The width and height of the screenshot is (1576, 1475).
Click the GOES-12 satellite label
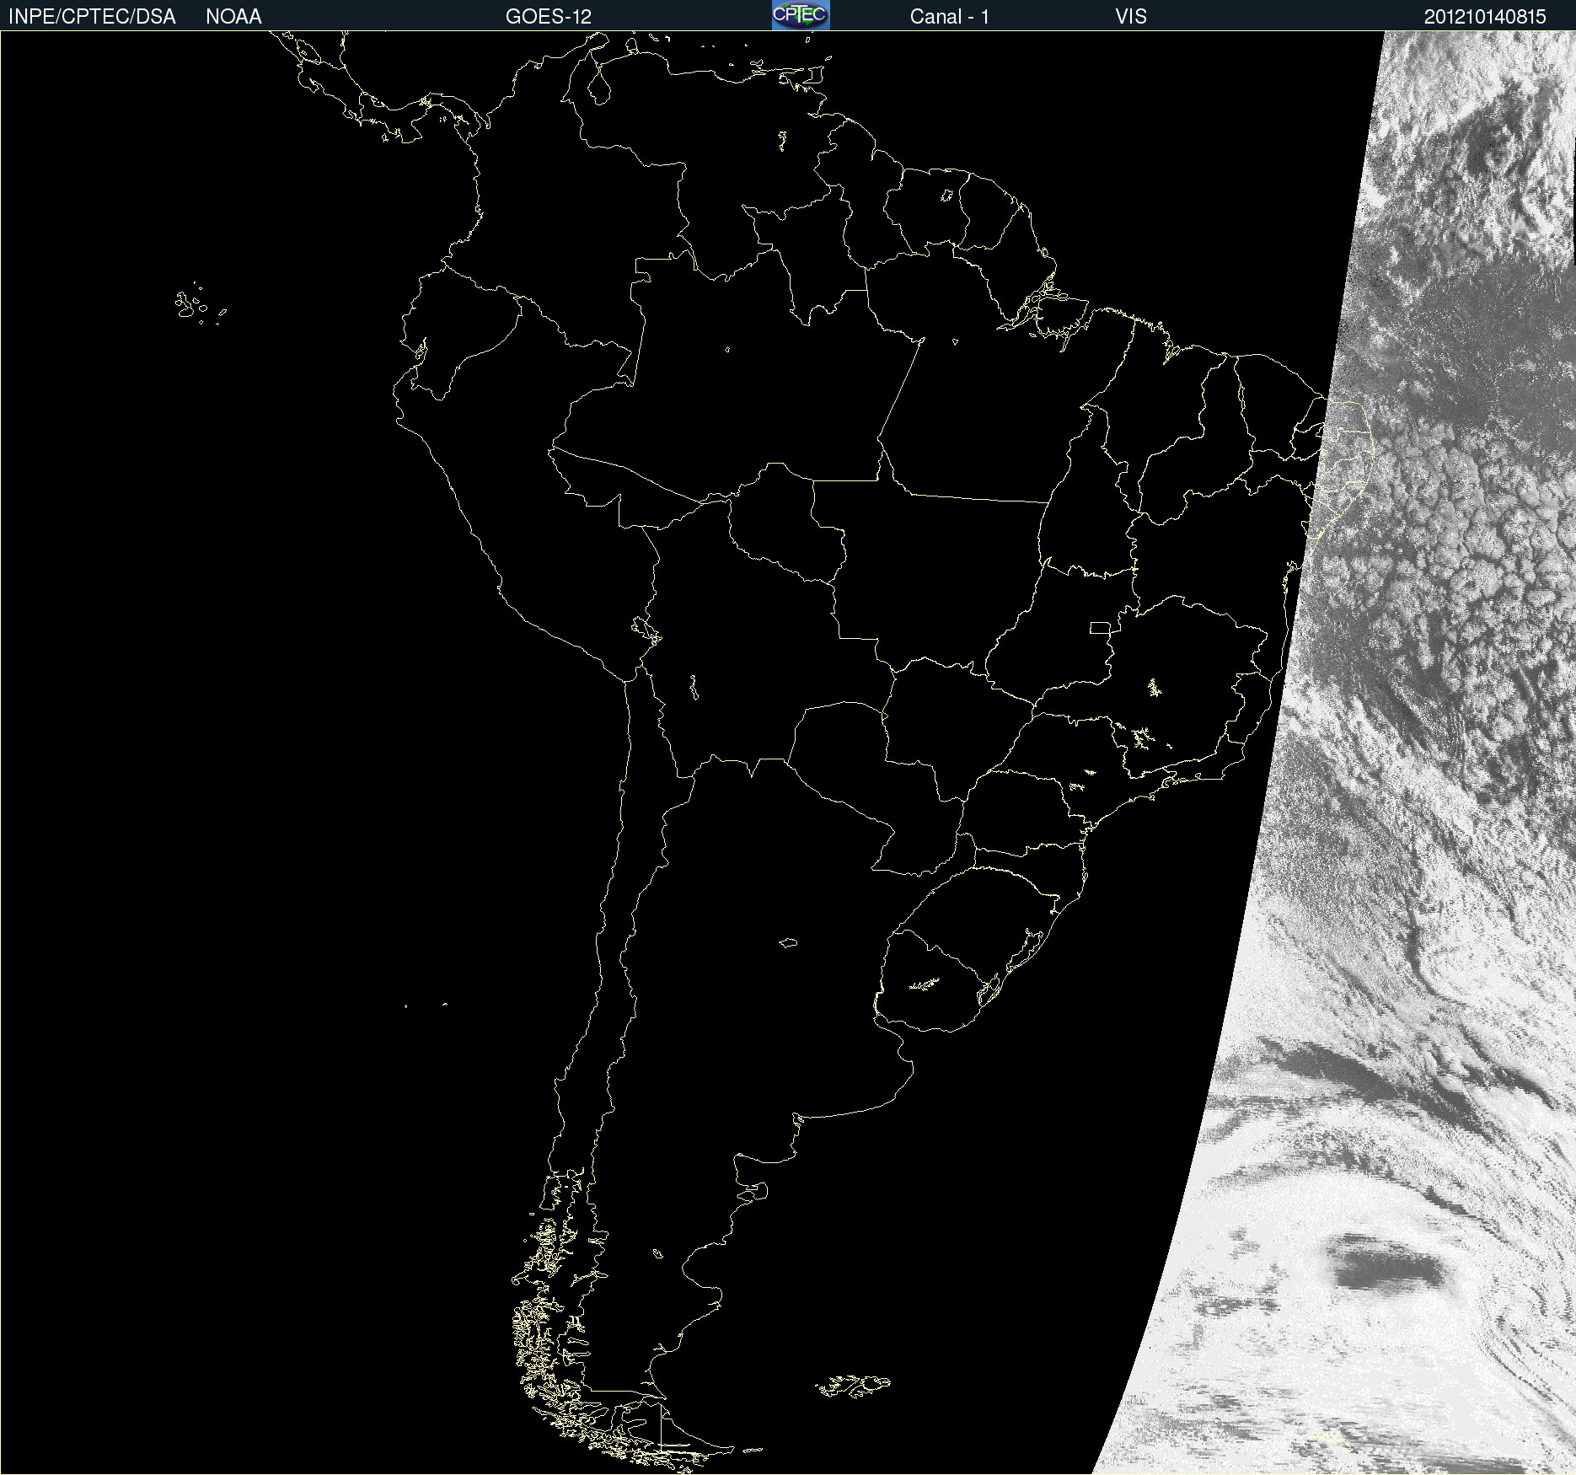549,17
